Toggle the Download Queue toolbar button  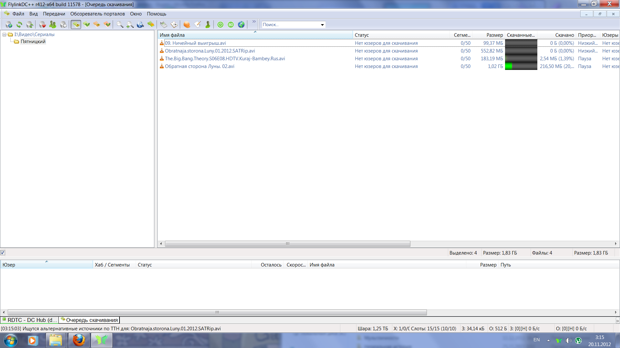pos(76,24)
